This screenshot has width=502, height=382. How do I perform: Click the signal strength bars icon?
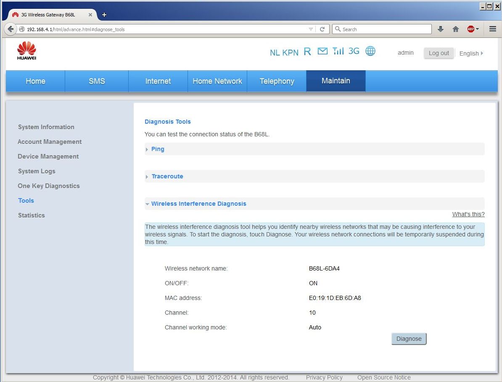[338, 51]
